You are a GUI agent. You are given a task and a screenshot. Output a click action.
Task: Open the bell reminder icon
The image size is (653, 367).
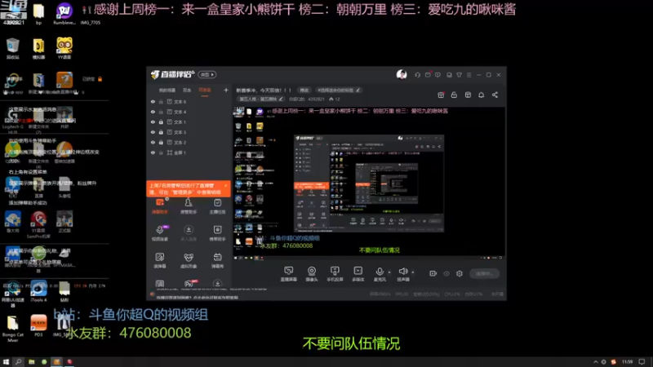[x=481, y=95]
